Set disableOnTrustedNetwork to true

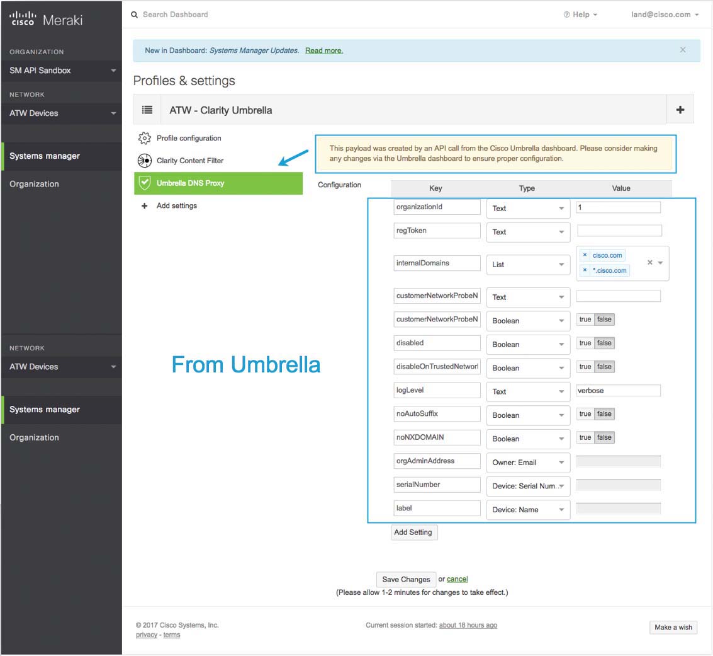tap(585, 367)
